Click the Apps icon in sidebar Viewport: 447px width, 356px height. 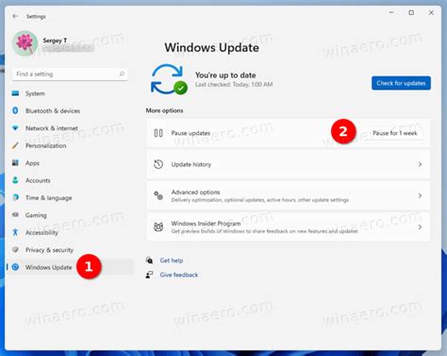(15, 162)
